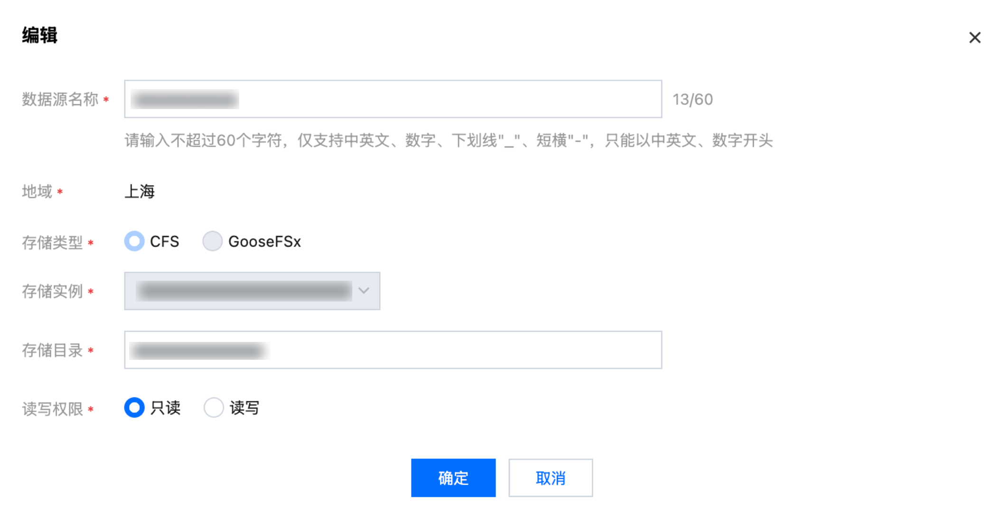This screenshot has height=513, width=1003.
Task: Click the 编辑 dialog title
Action: [40, 36]
